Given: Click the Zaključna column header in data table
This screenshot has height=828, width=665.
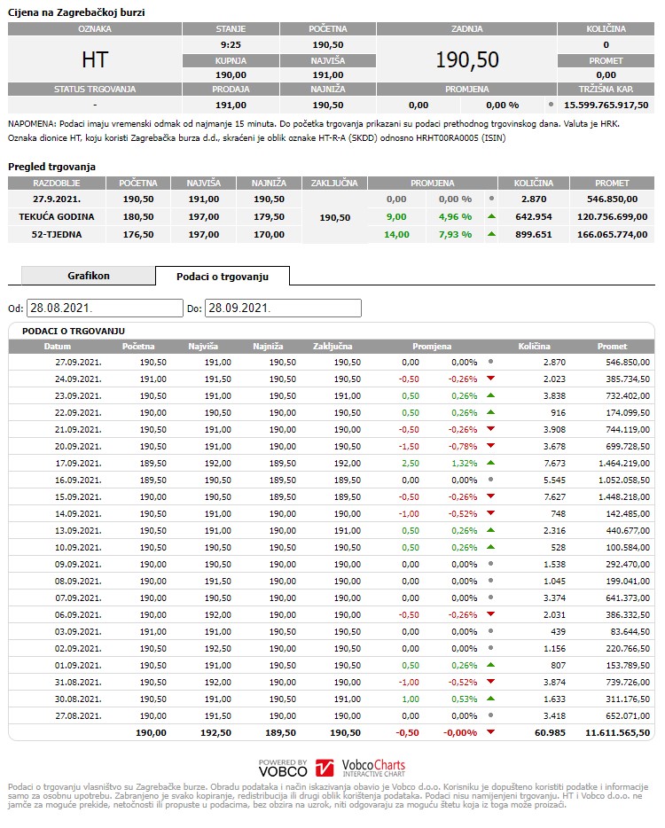Looking at the screenshot, I should point(332,347).
